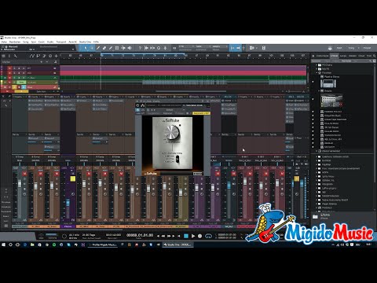Select the Split tool

[x=98, y=48]
